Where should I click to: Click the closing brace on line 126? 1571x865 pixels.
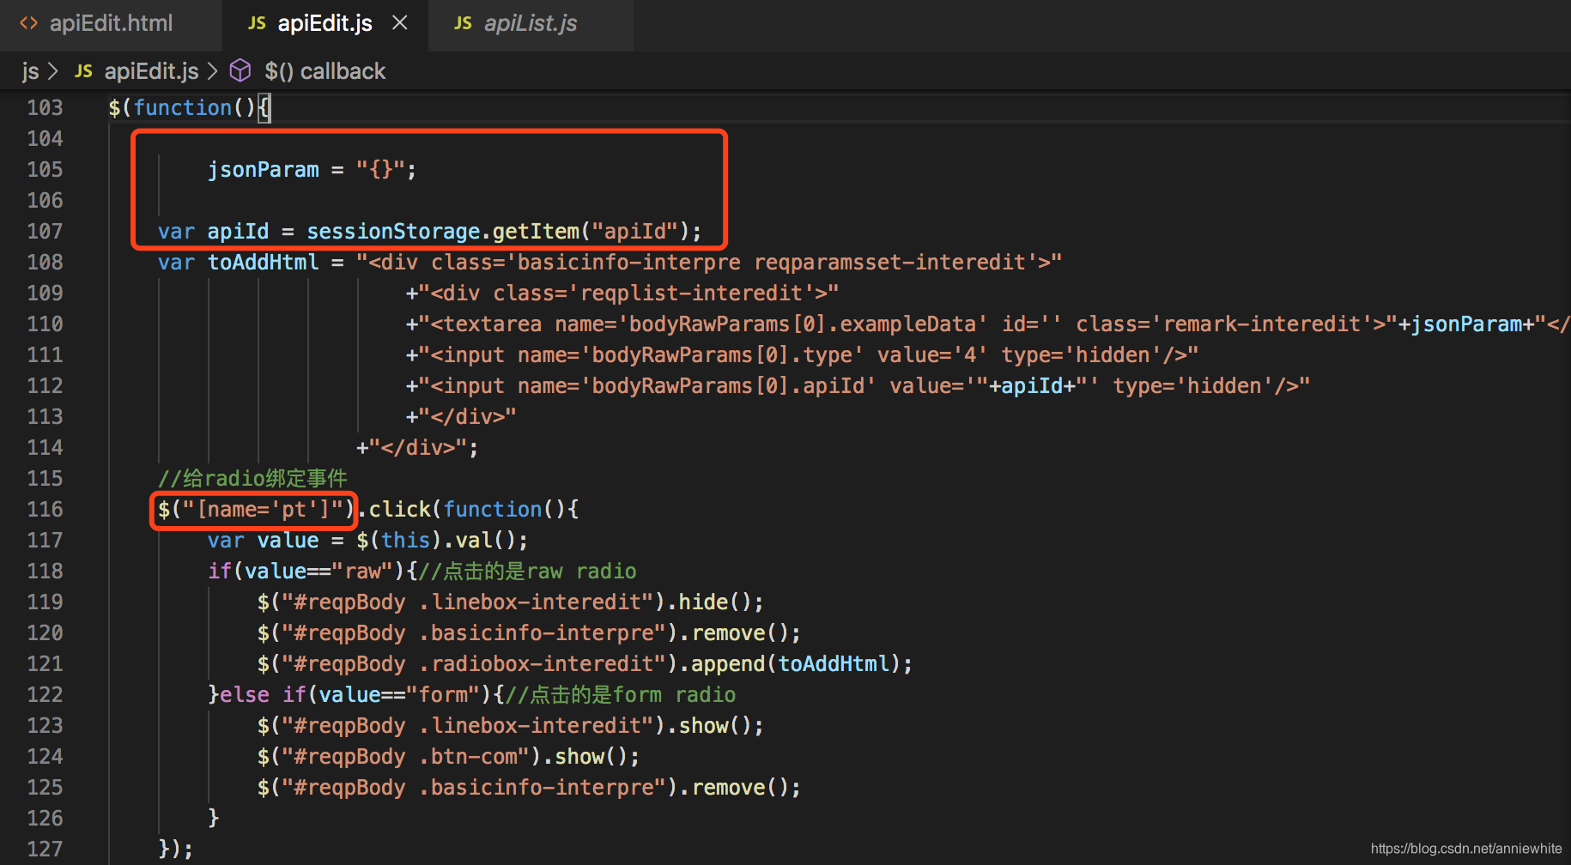213,818
